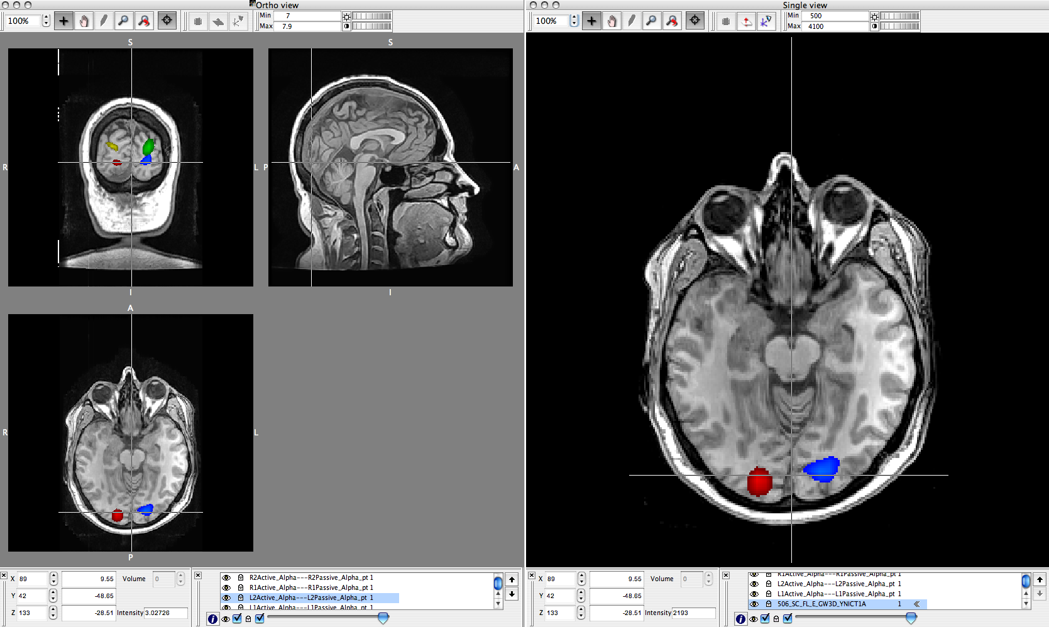Click the Max intensity field in Single view
This screenshot has height=627, width=1049.
(x=836, y=26)
